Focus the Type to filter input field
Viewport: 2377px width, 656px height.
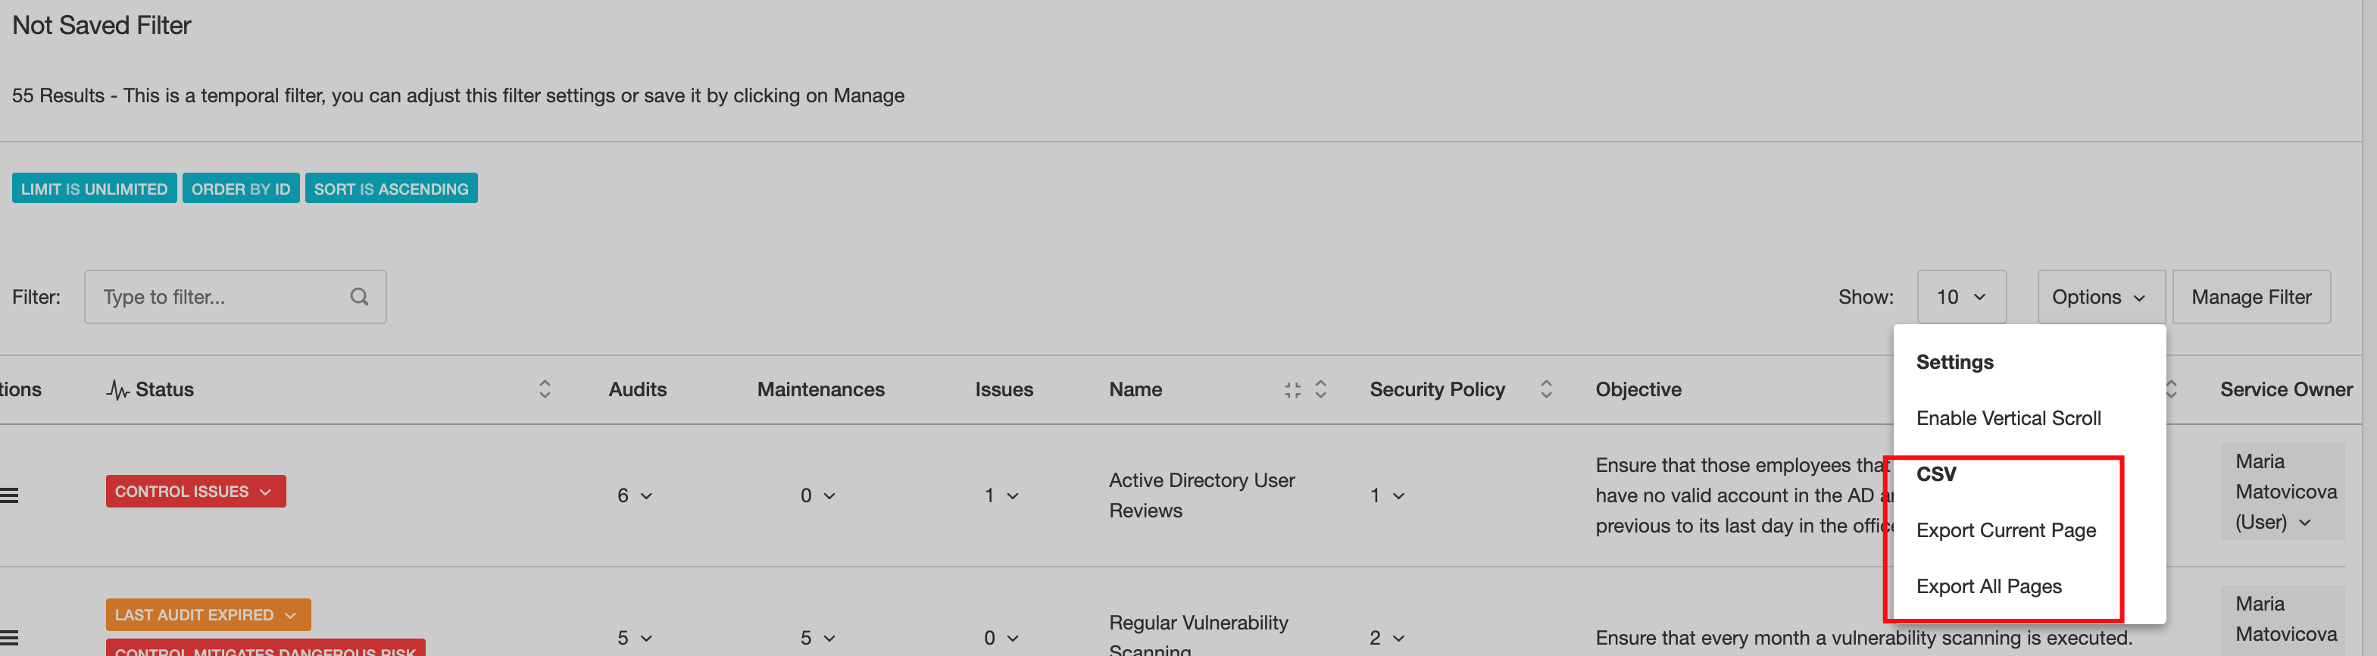[236, 297]
